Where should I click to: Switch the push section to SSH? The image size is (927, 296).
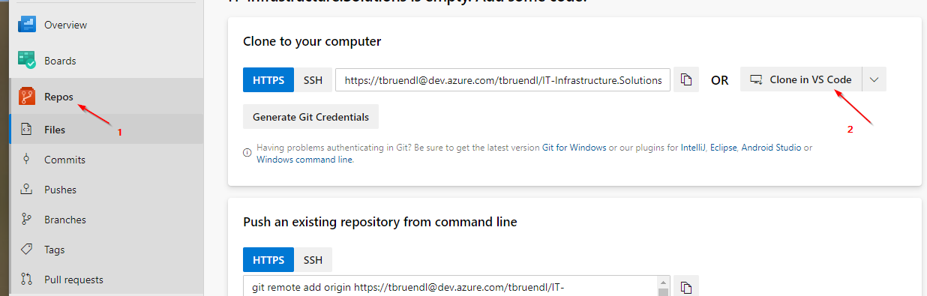(x=313, y=260)
